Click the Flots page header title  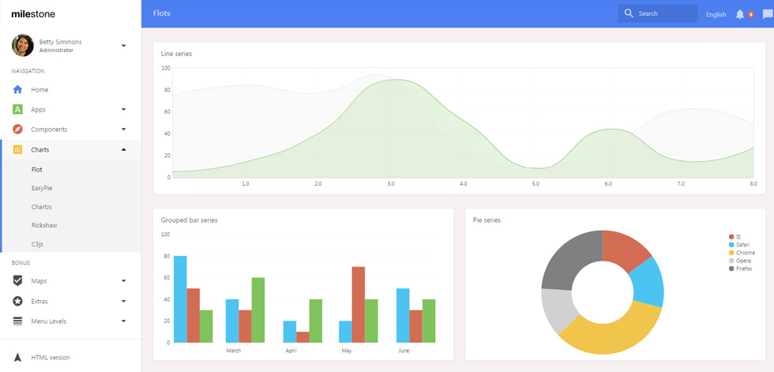click(x=161, y=13)
